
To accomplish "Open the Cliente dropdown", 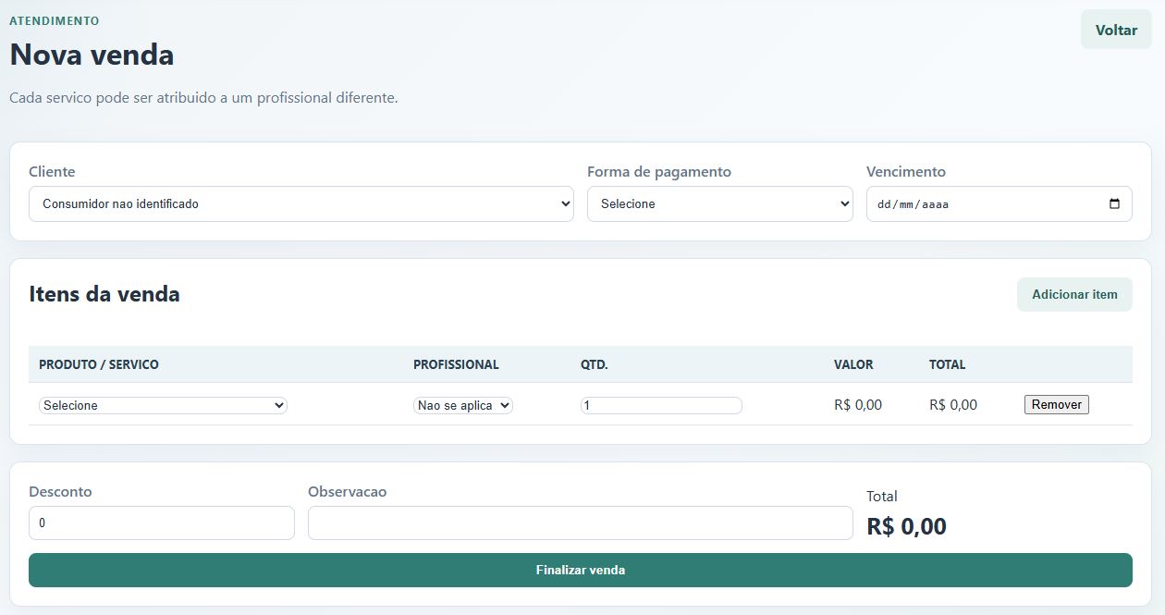I will click(301, 203).
